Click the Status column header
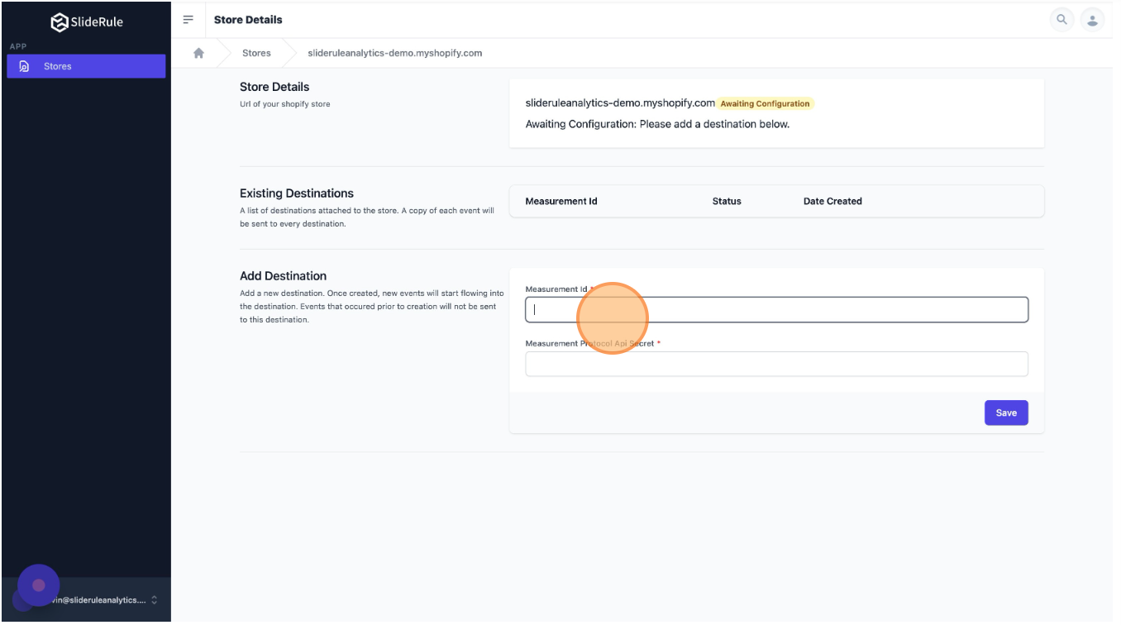This screenshot has width=1121, height=625. click(727, 201)
